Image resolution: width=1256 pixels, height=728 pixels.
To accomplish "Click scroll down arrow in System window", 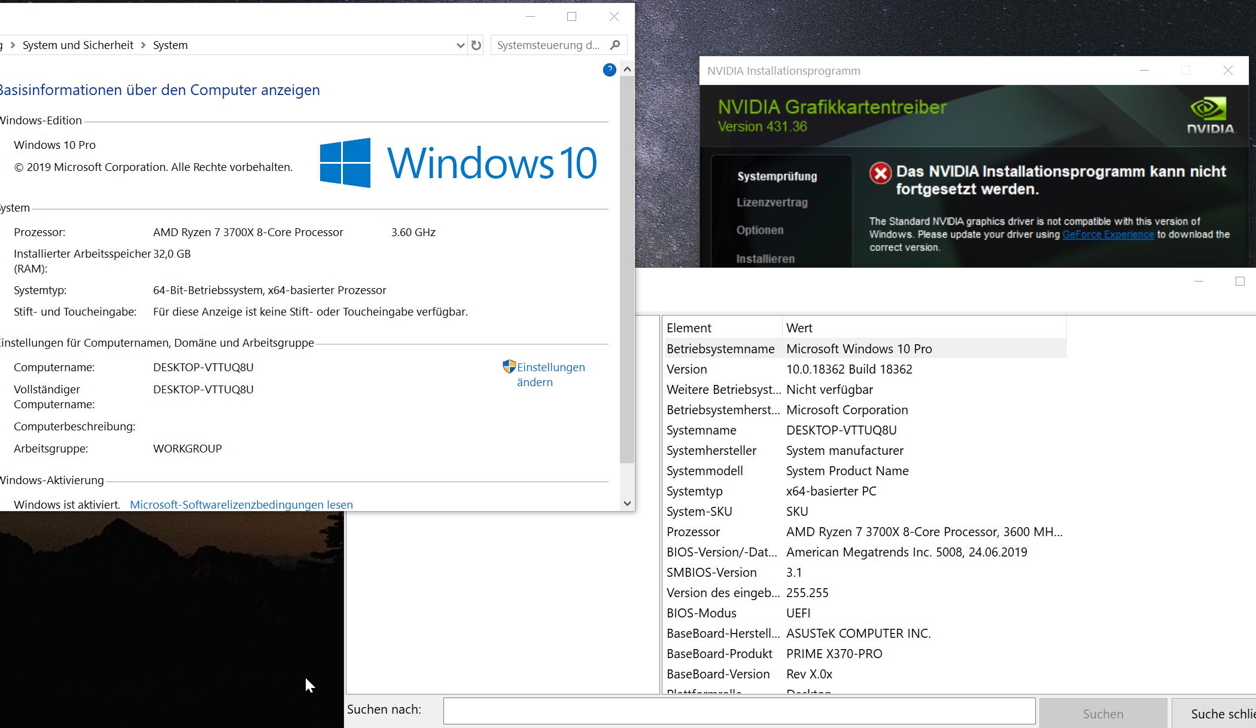I will 627,503.
